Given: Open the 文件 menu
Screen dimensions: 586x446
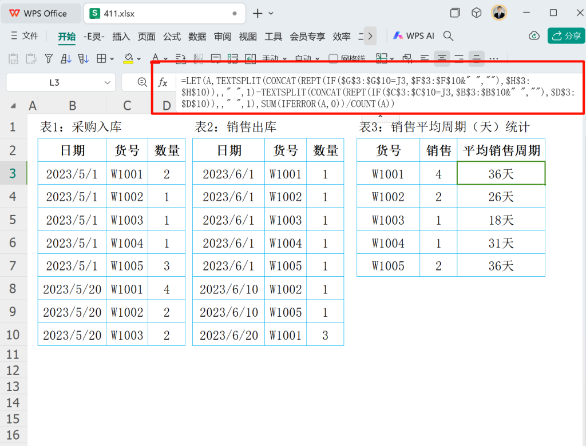Looking at the screenshot, I should click(25, 36).
